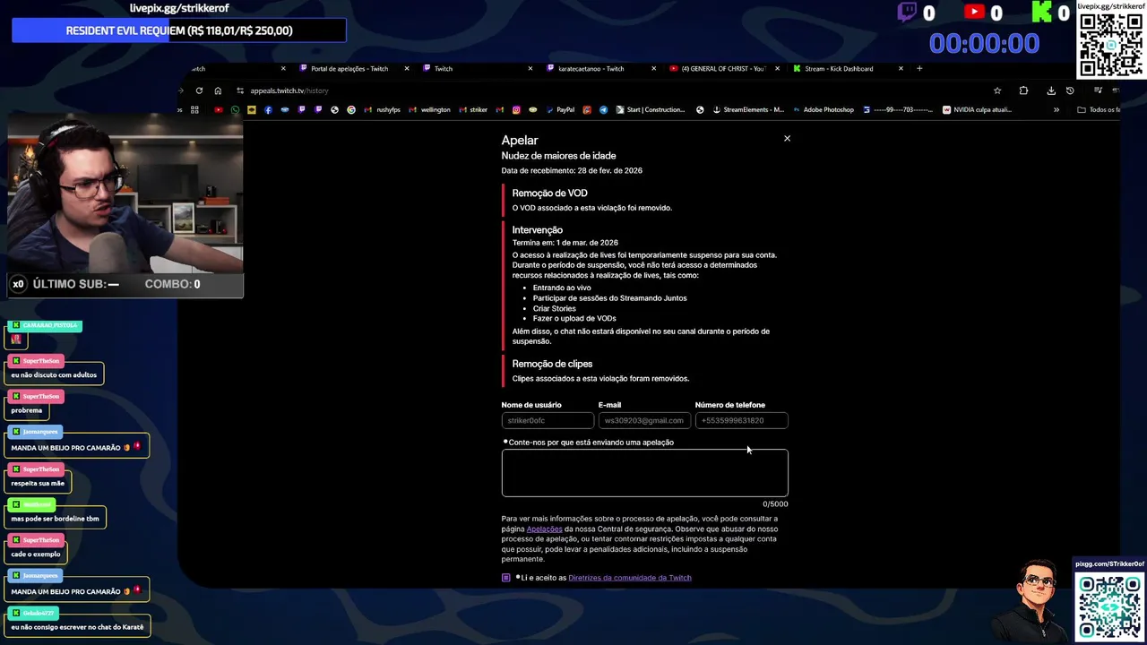
Task: Open the Todos os favoritos folder
Action: tap(1099, 109)
